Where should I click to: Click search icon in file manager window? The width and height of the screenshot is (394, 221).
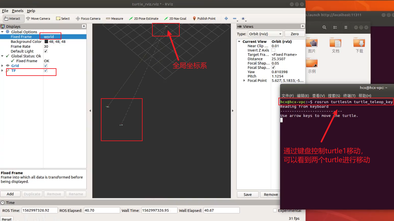(x=324, y=28)
